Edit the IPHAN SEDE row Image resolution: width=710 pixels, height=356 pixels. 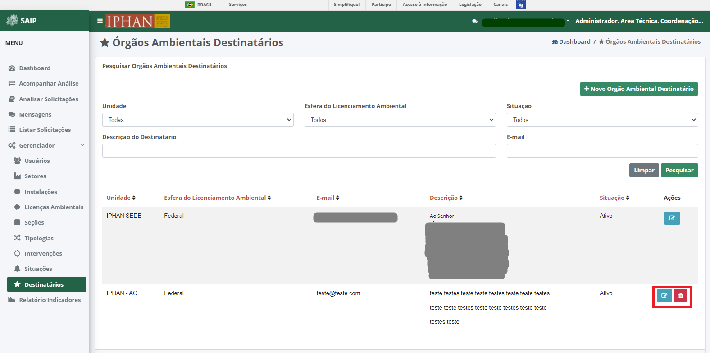[x=672, y=218]
